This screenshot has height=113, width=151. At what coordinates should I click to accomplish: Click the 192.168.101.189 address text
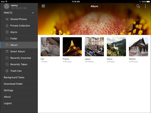click(19, 8)
